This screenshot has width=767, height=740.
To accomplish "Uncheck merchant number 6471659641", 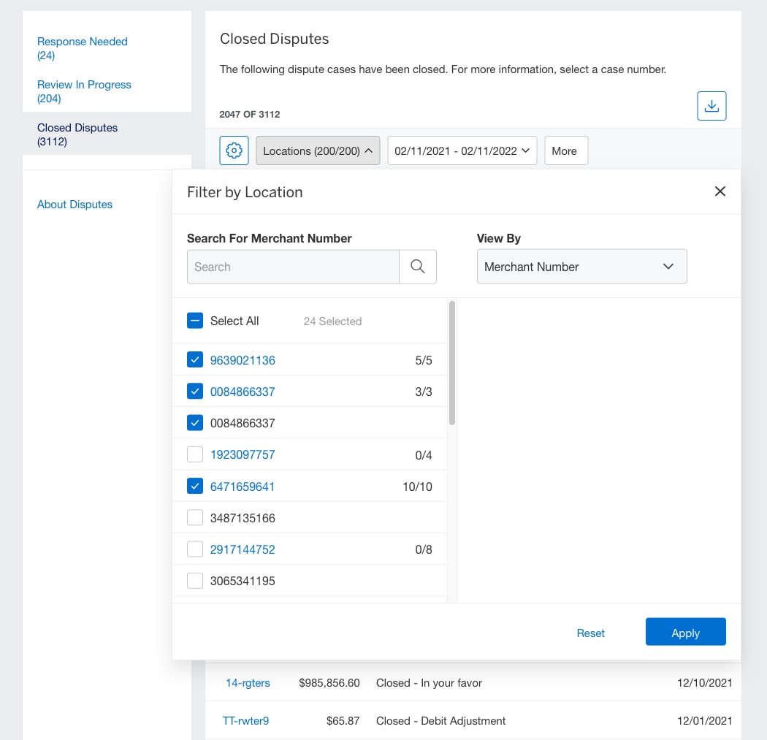I will [194, 485].
